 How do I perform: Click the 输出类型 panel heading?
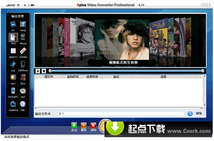pyautogui.click(x=17, y=16)
